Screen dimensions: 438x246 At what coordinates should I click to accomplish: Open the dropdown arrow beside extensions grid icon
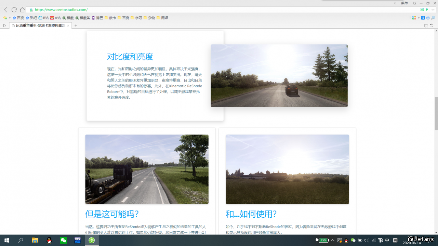tap(419, 18)
